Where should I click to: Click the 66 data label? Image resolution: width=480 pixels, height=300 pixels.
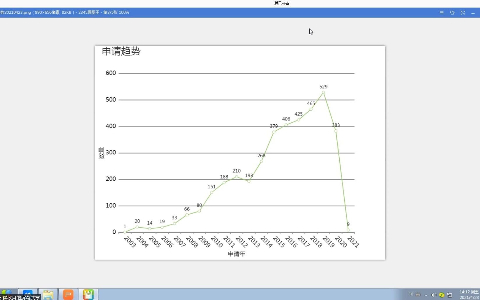tap(187, 209)
